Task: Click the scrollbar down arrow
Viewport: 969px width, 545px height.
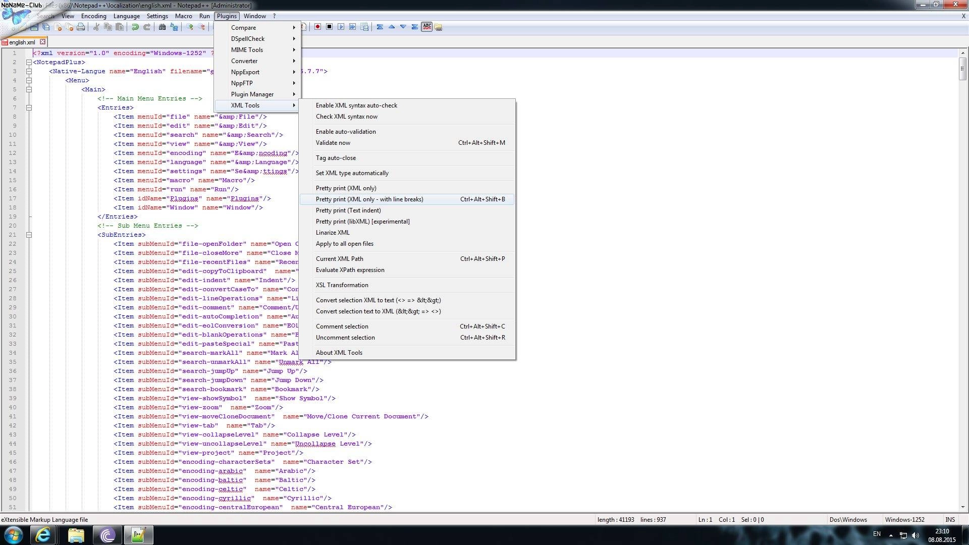Action: 962,507
